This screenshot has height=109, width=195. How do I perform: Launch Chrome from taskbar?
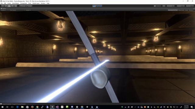tap(37, 107)
